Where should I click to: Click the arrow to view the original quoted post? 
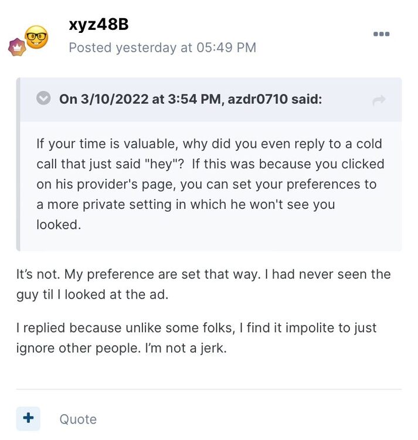379,100
